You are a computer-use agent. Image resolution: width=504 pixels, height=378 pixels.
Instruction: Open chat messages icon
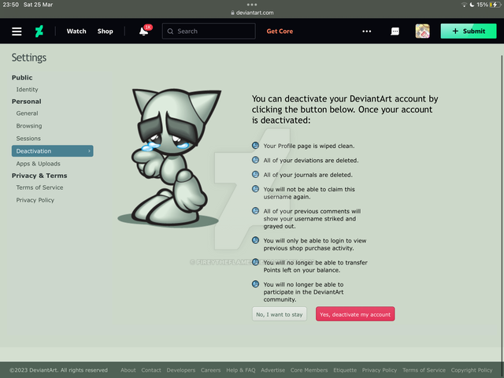395,31
